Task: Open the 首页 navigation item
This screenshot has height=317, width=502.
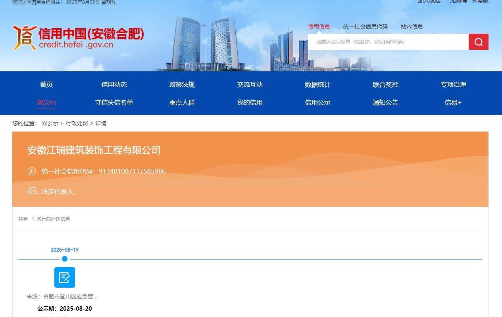Action: [46, 84]
